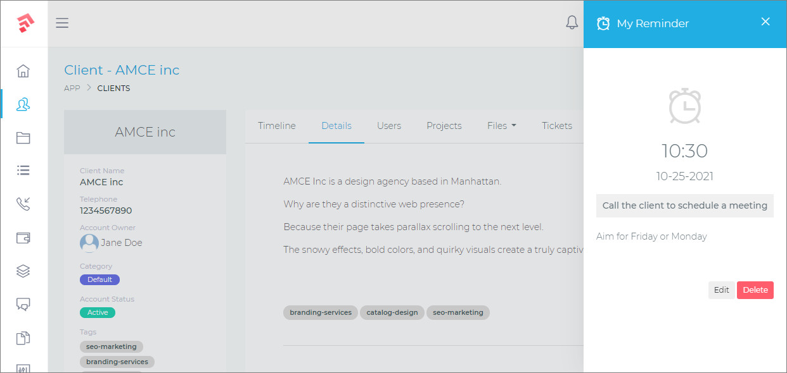Switch to the Users tab

[388, 126]
